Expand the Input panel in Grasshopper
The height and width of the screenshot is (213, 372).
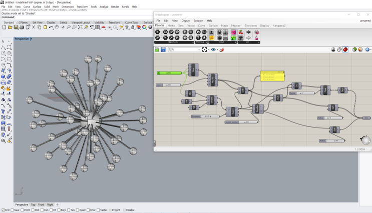[x=235, y=42]
